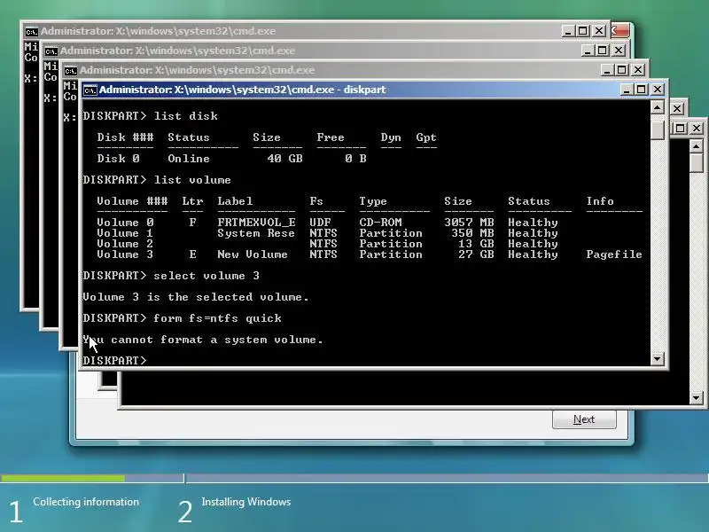Click the last DISKPART> prompt line
Viewport: 709px width, 532px height.
click(114, 361)
